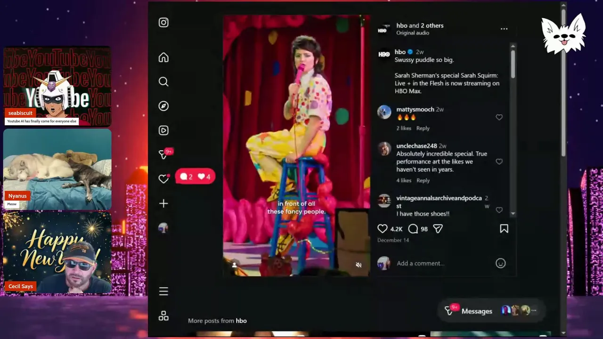Image resolution: width=603 pixels, height=339 pixels.
Task: Open the More hamburger menu
Action: 163,291
